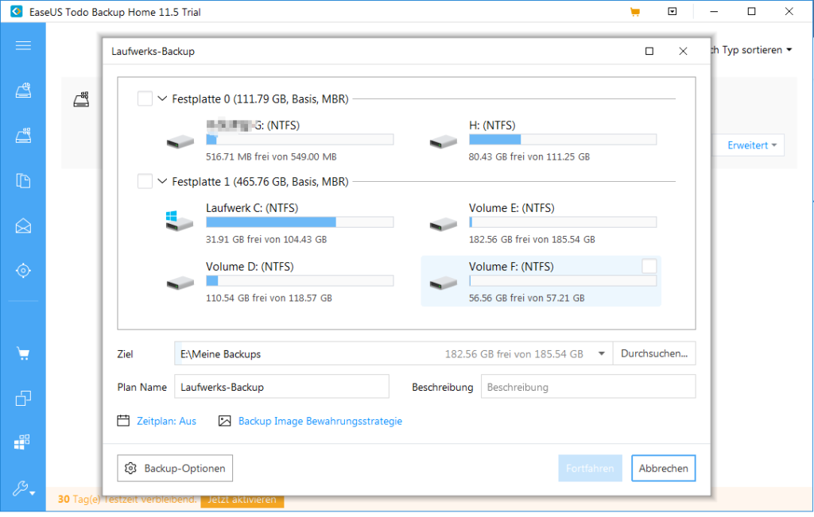Click the Durchsuchen... button
This screenshot has width=814, height=517.
pyautogui.click(x=654, y=353)
